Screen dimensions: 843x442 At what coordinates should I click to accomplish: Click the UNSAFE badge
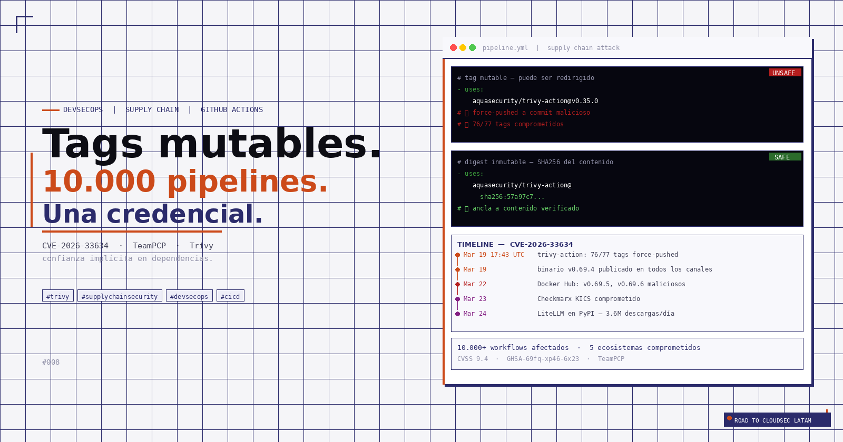coord(785,73)
